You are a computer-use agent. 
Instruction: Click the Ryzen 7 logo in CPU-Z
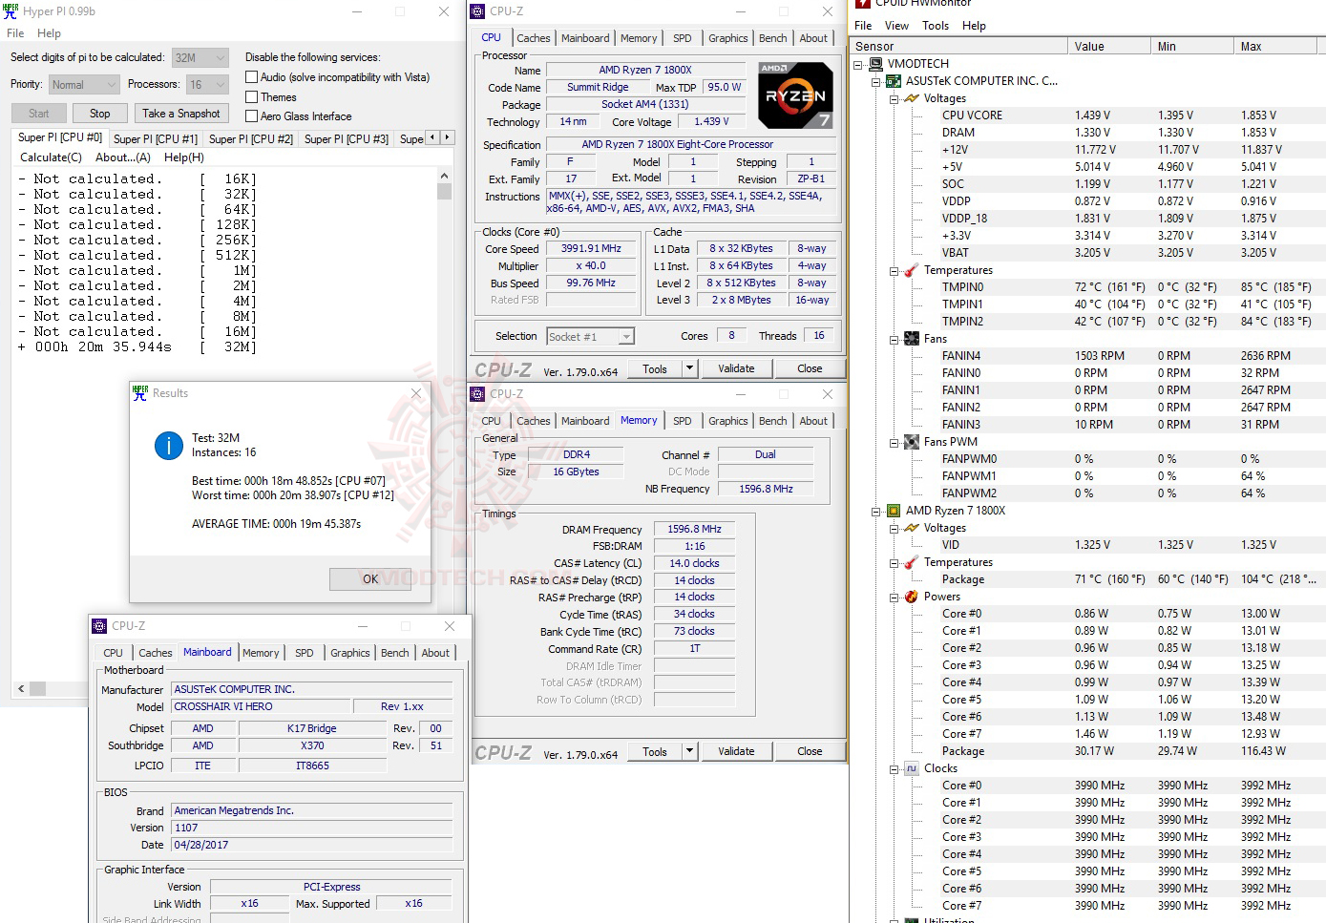(796, 95)
